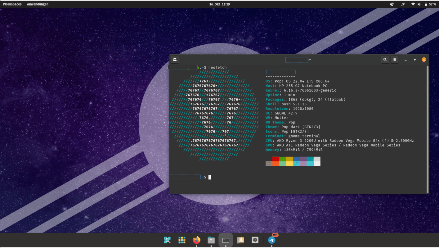Screen dimensions: 439x248
Task: Open the Anwendungen menu
Action: (38, 4)
